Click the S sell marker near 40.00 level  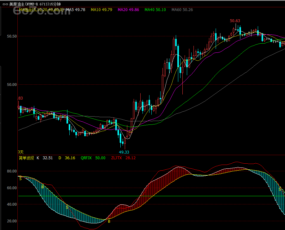coord(67,207)
